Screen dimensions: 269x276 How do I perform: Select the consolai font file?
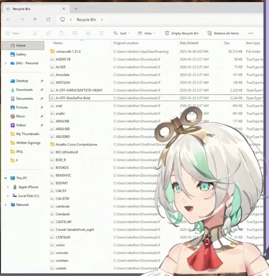click(x=156, y=253)
